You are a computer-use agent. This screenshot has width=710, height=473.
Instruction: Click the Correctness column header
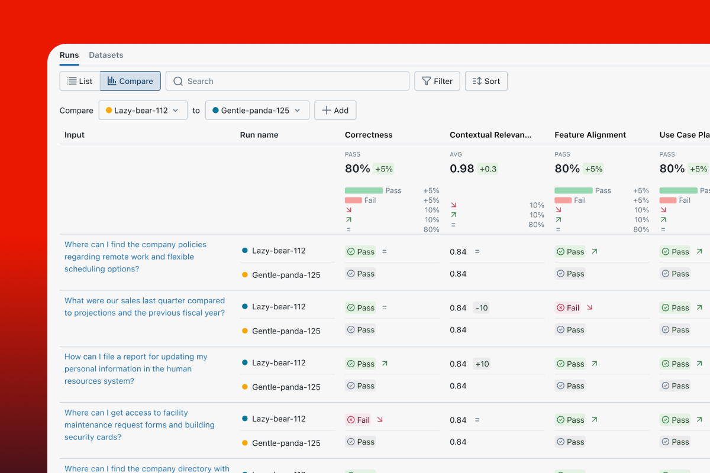pos(369,135)
